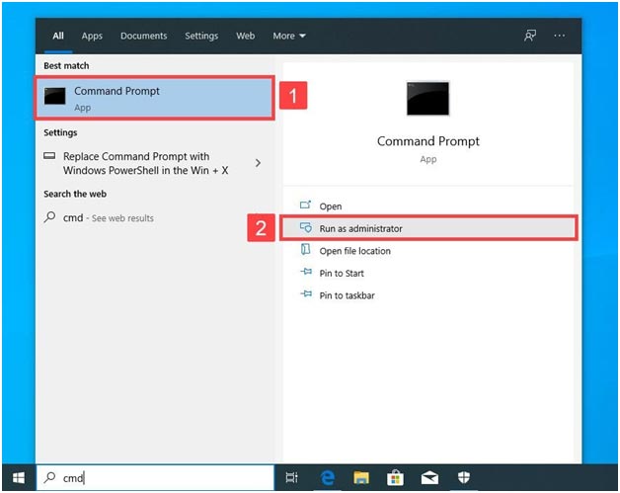The width and height of the screenshot is (620, 493).
Task: Expand the More filter dropdown
Action: [289, 36]
